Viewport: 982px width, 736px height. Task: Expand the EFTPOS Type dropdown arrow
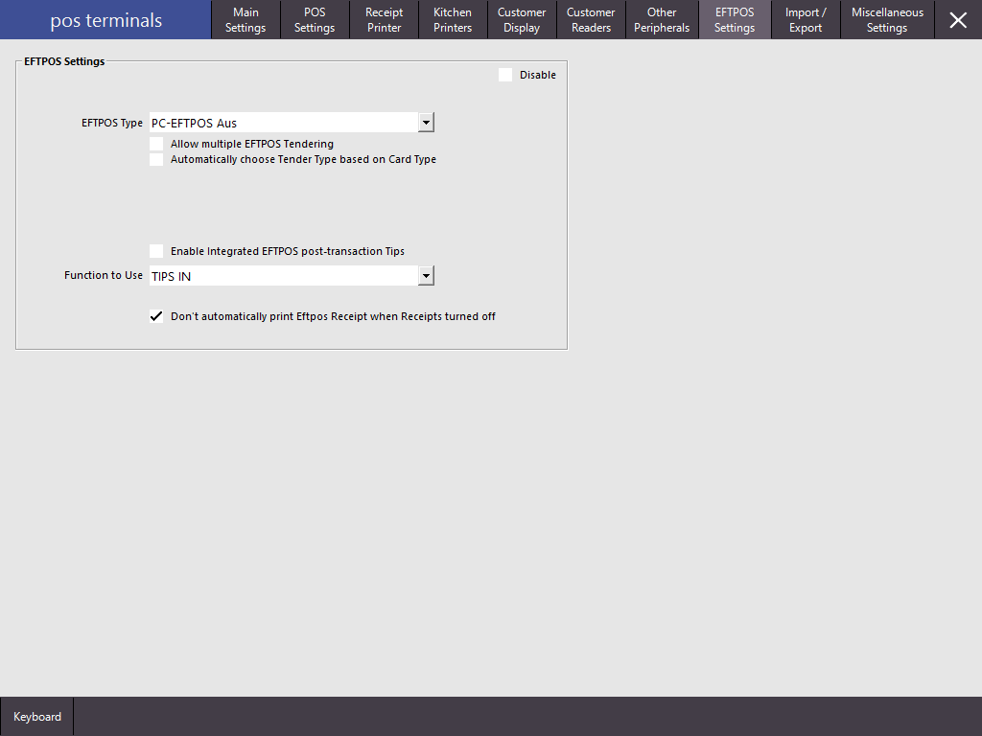[426, 123]
